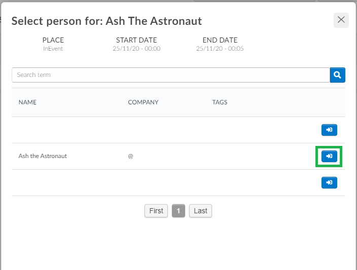Click select icon in row below Ash the Astronaut
This screenshot has height=270, width=357.
(x=329, y=183)
